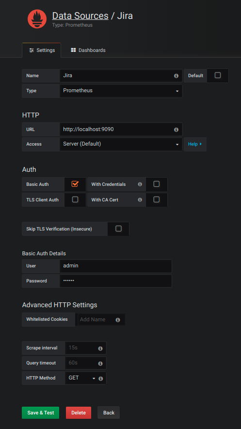This screenshot has height=429, width=241.
Task: Click the With Credentials info icon
Action: [x=140, y=184]
